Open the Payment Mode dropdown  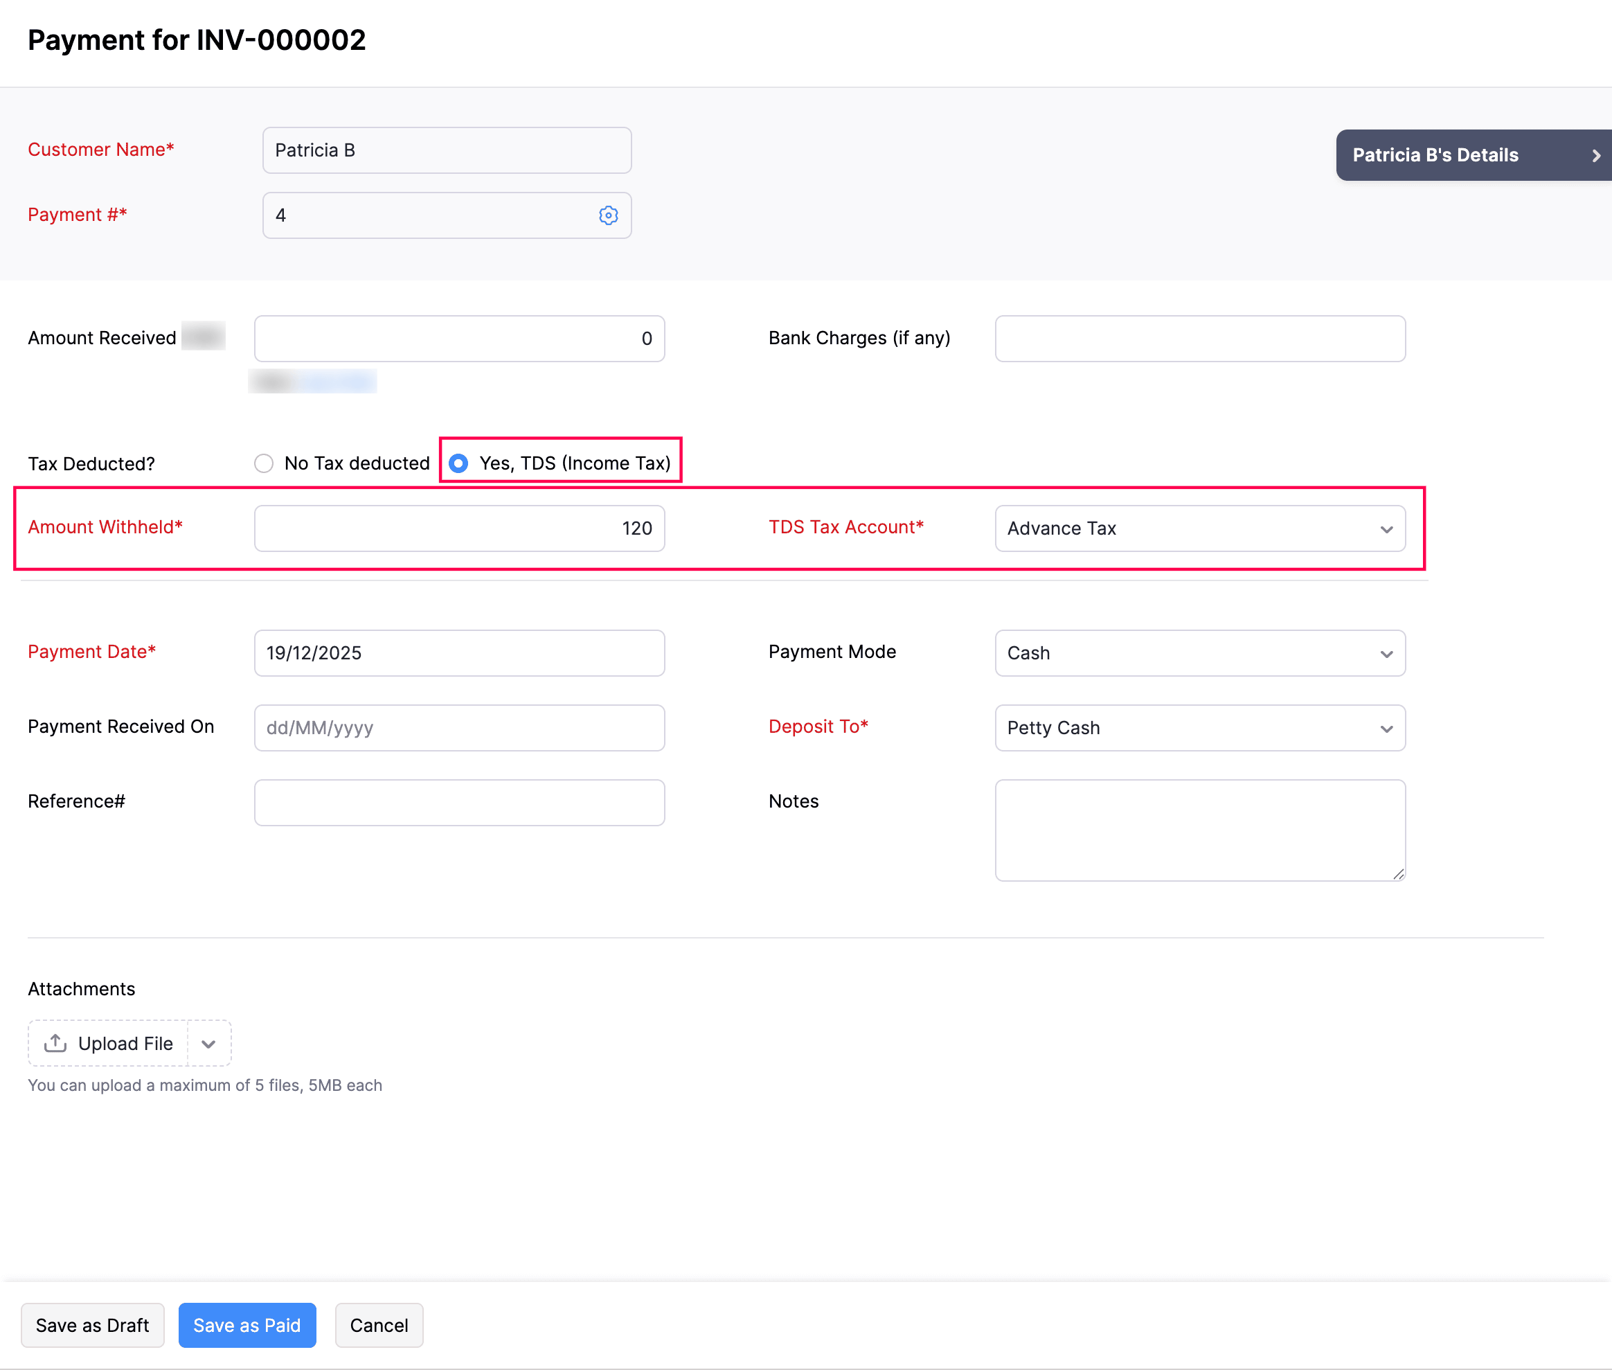pos(1200,653)
